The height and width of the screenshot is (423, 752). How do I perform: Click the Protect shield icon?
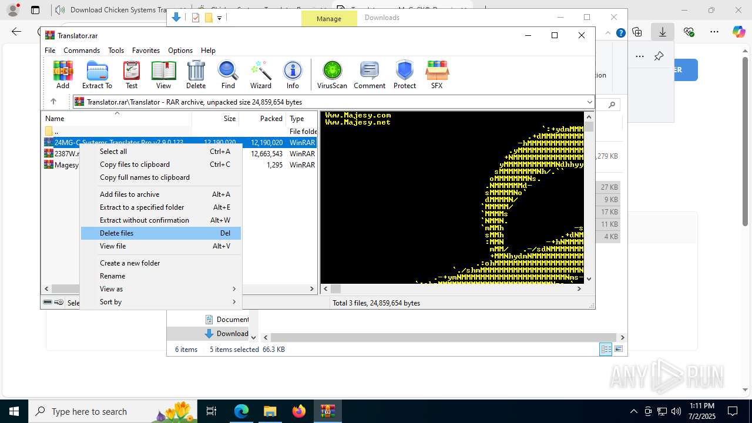(405, 75)
